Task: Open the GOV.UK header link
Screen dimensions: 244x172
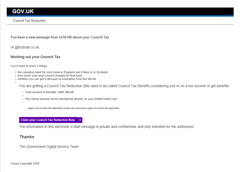Action: coord(23,11)
